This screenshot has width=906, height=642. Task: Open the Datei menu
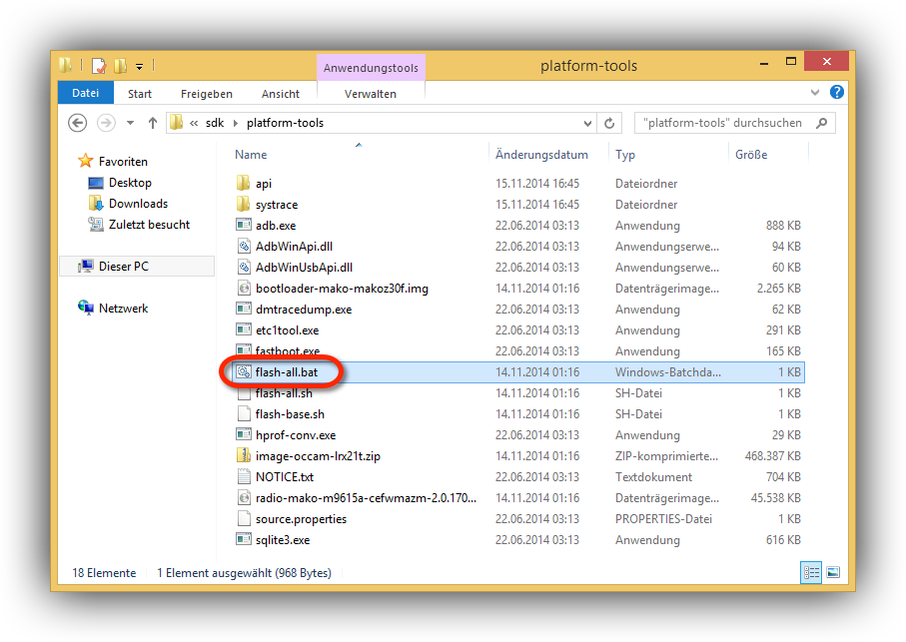pyautogui.click(x=85, y=94)
